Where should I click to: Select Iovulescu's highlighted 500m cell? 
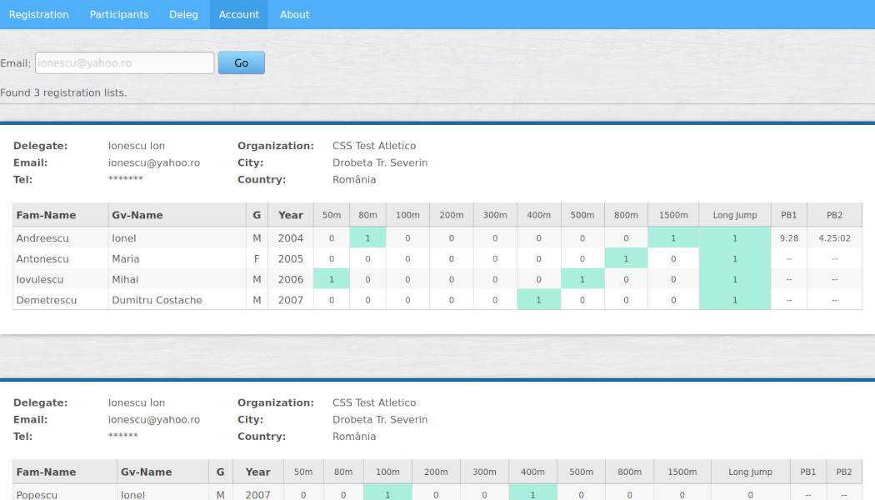pyautogui.click(x=582, y=280)
